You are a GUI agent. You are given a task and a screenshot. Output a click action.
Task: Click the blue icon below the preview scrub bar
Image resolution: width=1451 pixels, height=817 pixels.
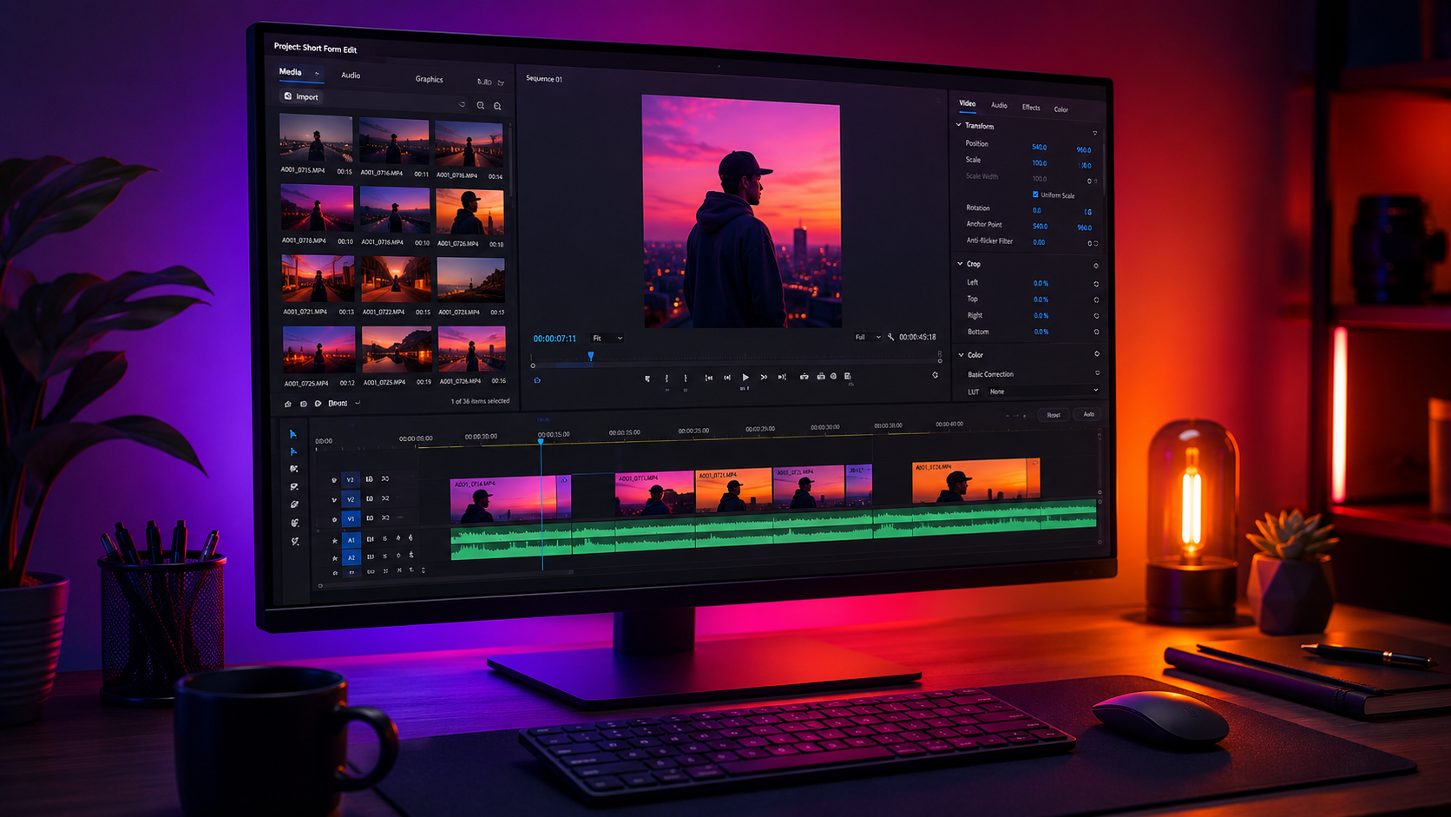(537, 380)
